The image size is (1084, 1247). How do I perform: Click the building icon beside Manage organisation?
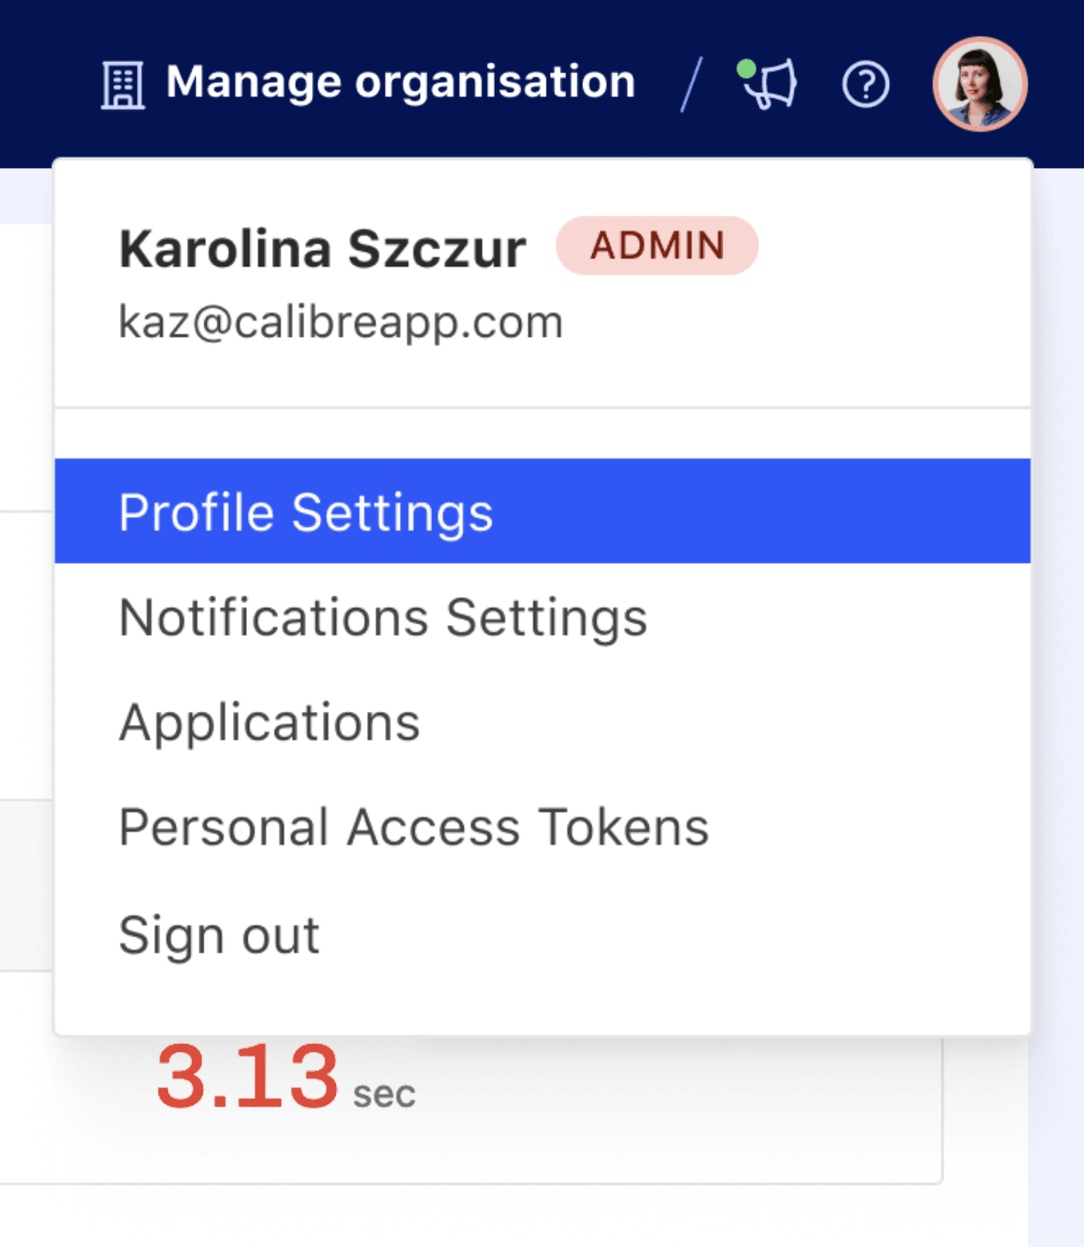pos(122,84)
